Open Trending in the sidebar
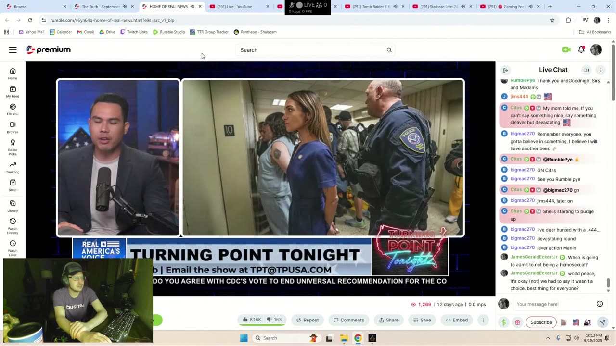This screenshot has width=616, height=346. point(13,168)
